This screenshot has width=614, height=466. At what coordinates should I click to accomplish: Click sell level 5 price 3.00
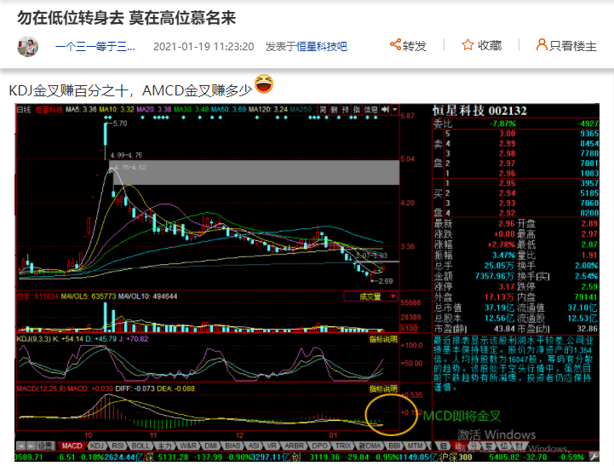(507, 134)
